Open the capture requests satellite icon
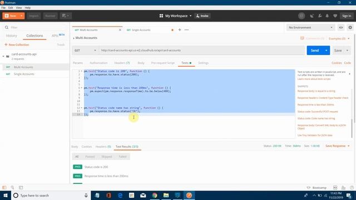The width and height of the screenshot is (356, 200). click(312, 16)
